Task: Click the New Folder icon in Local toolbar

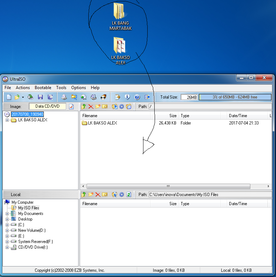Action: point(90,195)
